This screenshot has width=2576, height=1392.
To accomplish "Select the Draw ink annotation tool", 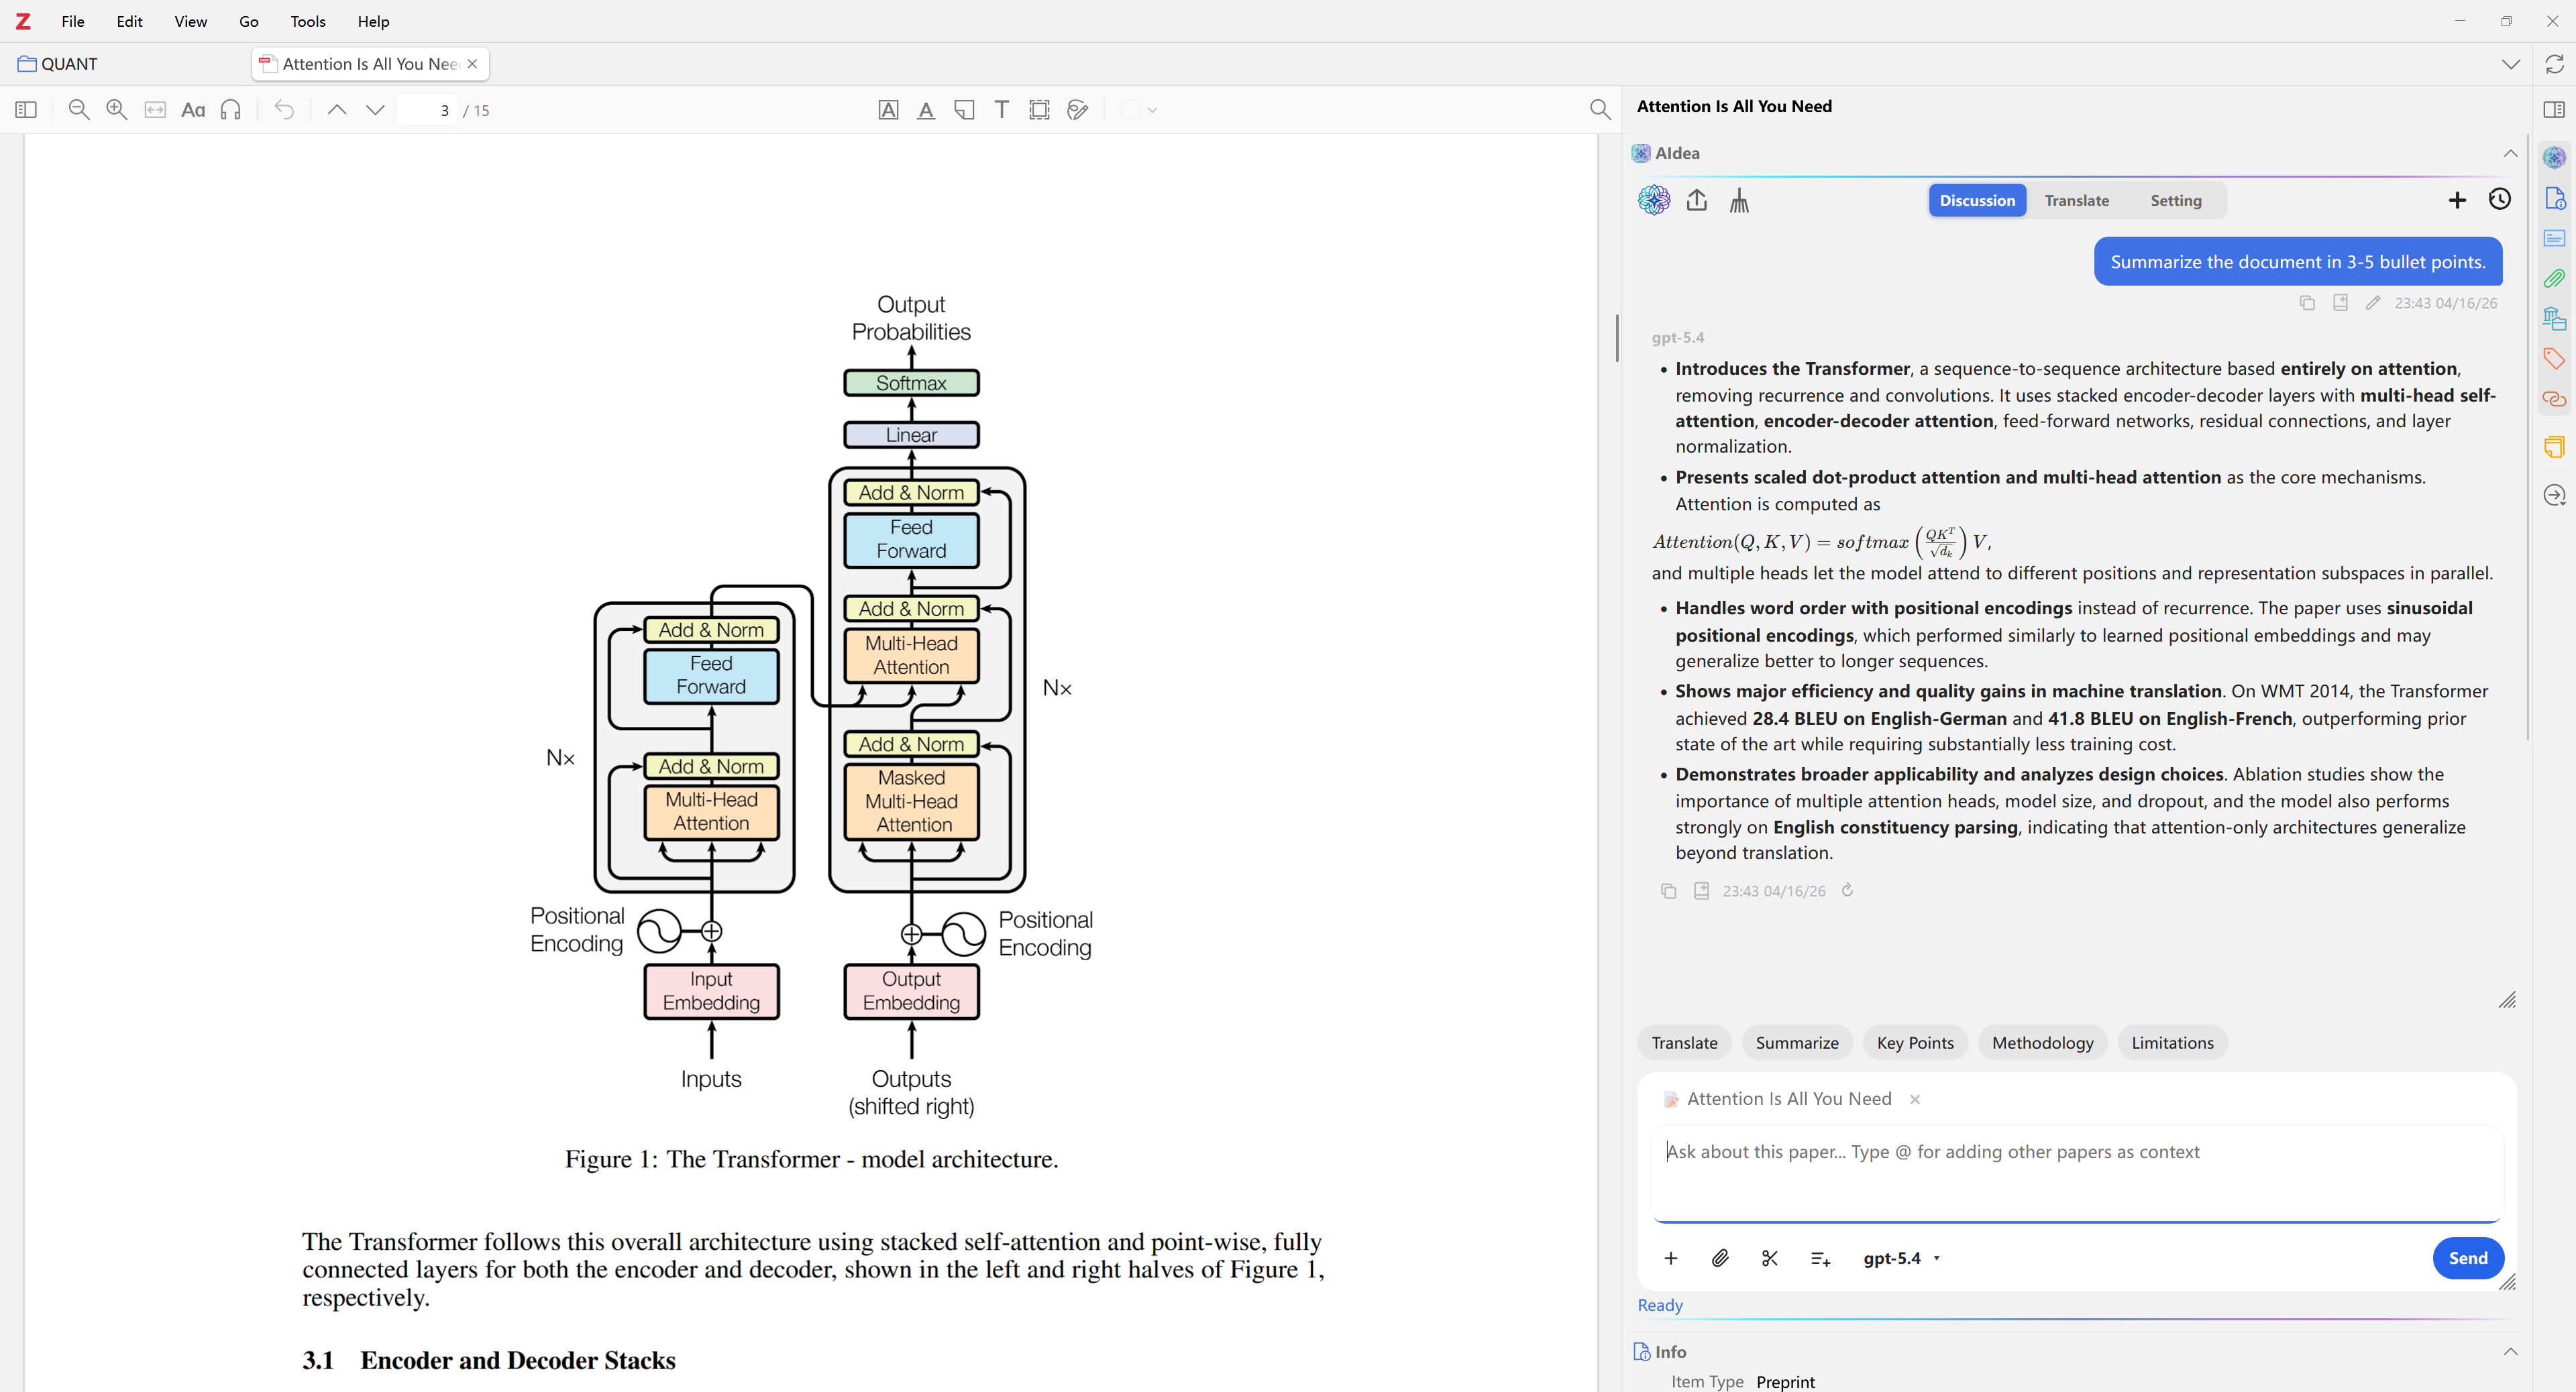I will coord(1078,110).
